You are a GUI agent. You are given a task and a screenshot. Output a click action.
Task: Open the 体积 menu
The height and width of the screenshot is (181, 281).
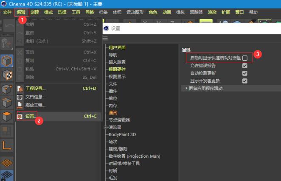pyautogui.click(x=117, y=12)
